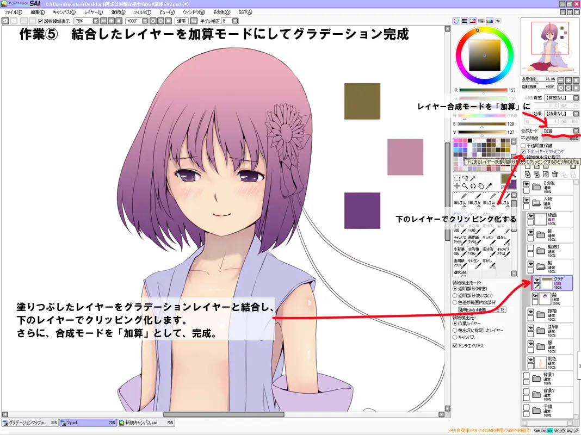Click the 通常 edge mode button

182,21
